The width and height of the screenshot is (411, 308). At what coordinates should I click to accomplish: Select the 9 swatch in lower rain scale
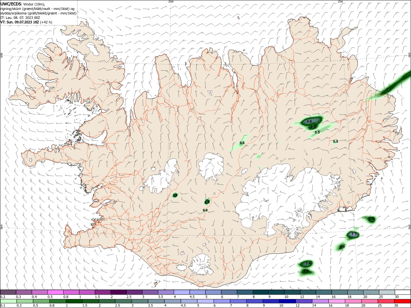[271, 301]
